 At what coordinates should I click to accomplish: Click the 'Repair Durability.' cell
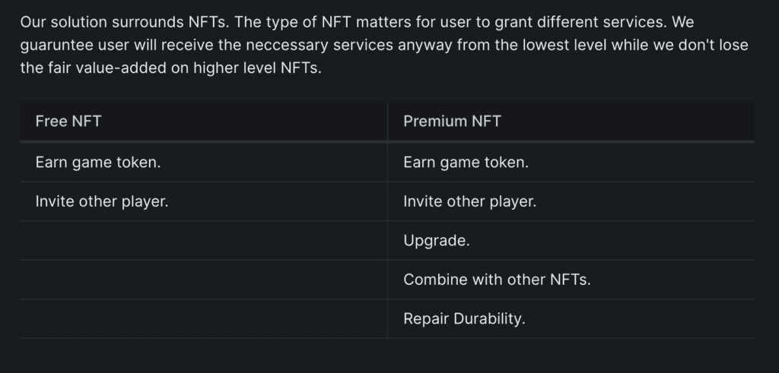tap(464, 319)
